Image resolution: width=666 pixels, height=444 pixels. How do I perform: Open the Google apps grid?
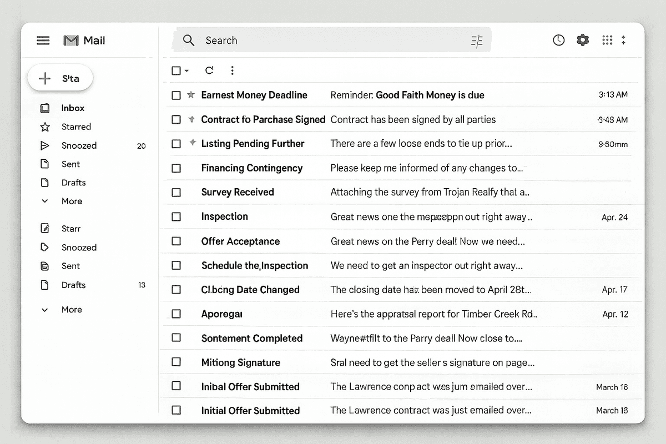(607, 40)
